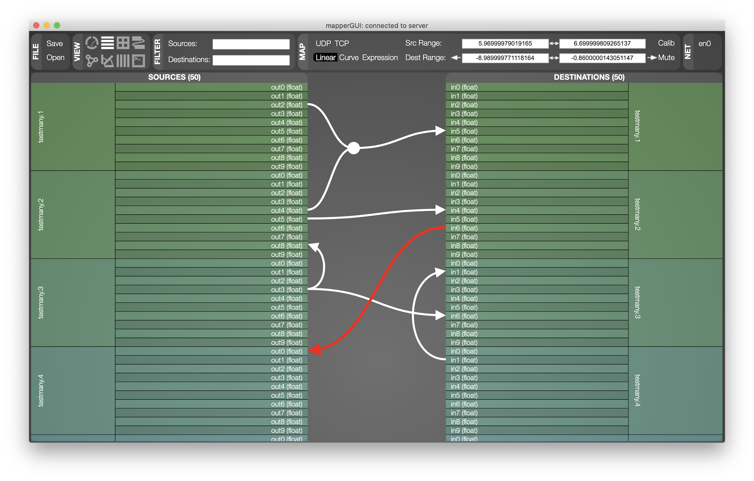This screenshot has width=754, height=481.
Task: Click the Sources filter input field
Action: 251,44
